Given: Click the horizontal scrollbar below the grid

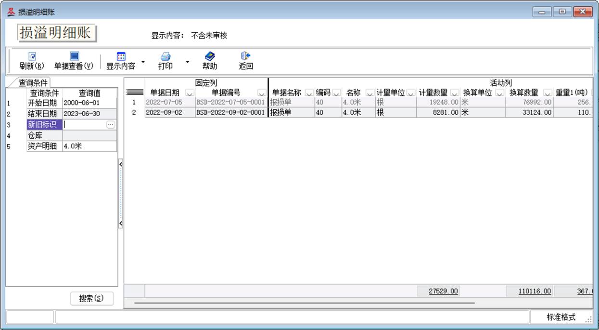Looking at the screenshot, I should pos(304,303).
